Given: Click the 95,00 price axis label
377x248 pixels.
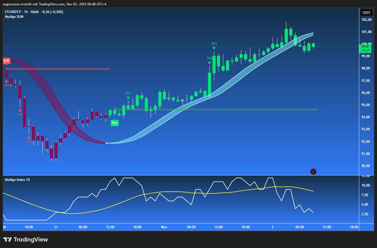Looking at the screenshot, I should (x=366, y=105).
